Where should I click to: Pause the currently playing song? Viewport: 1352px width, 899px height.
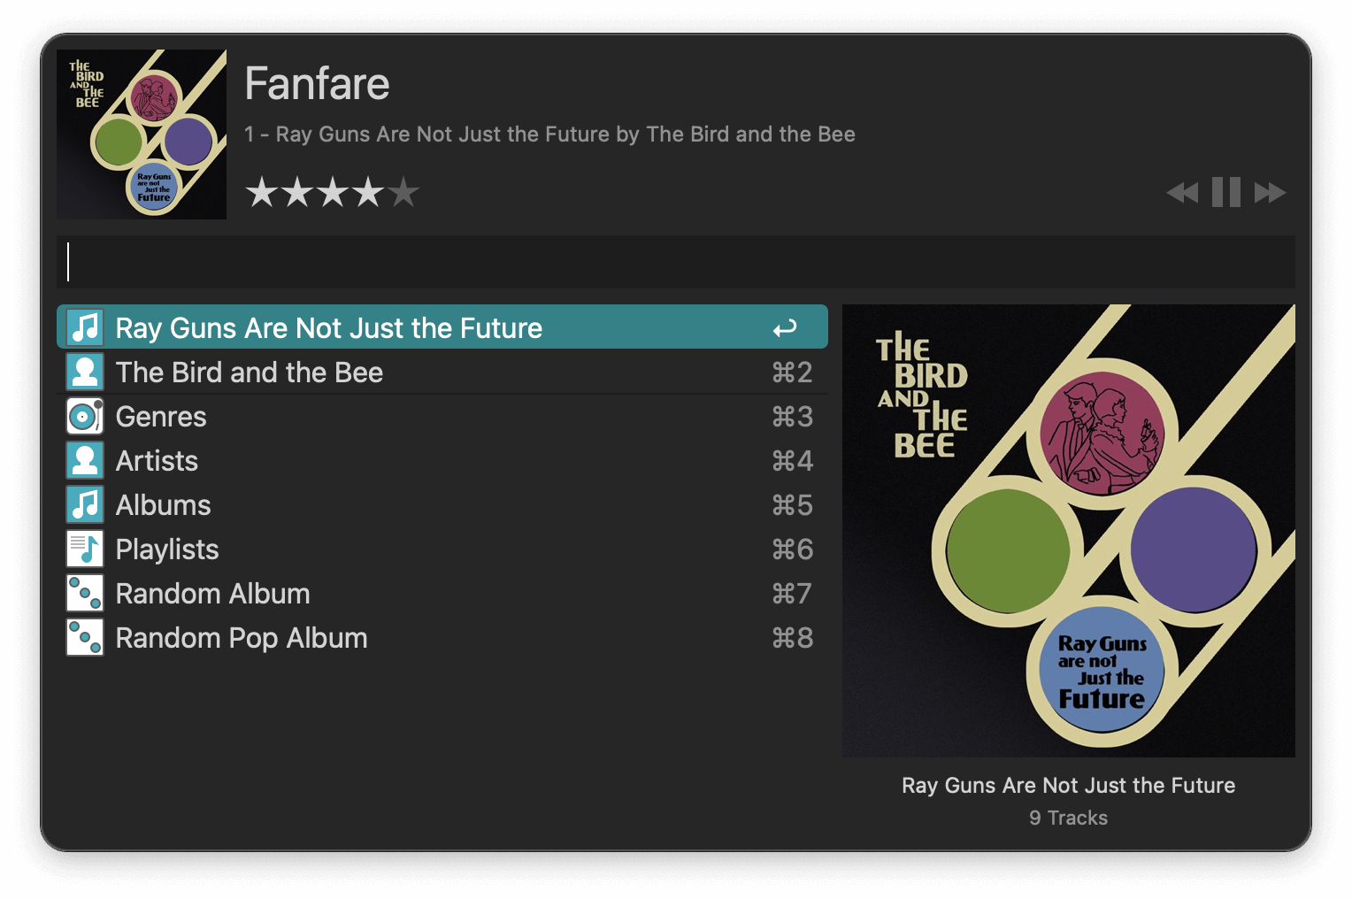click(x=1225, y=193)
